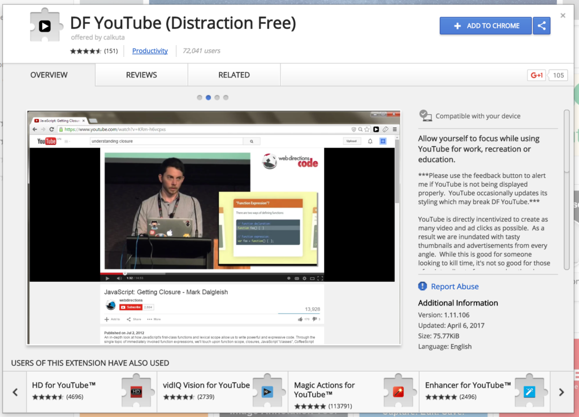Screen dimensions: 579x417
Task: Open Magic Actions for YouTube extension
Action: point(353,392)
